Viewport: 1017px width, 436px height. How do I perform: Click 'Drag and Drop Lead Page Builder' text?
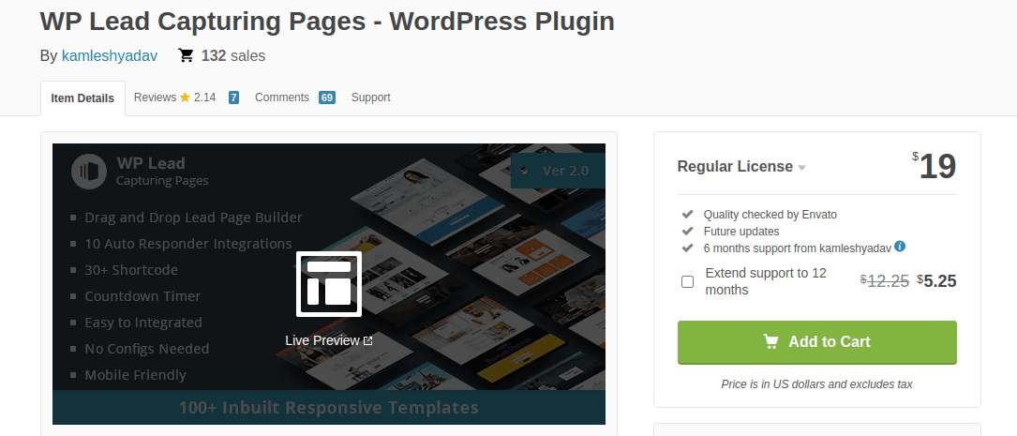193,218
